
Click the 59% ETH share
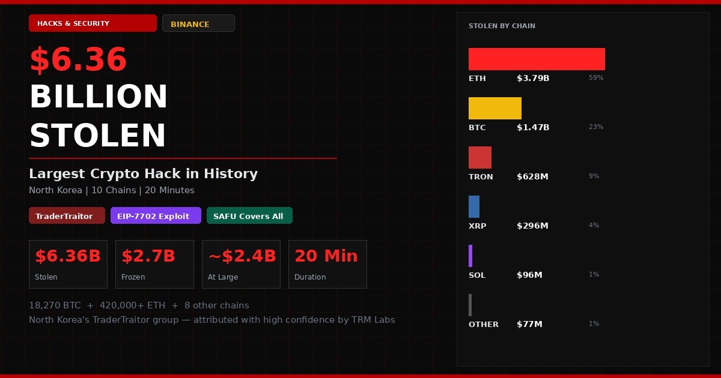point(596,78)
